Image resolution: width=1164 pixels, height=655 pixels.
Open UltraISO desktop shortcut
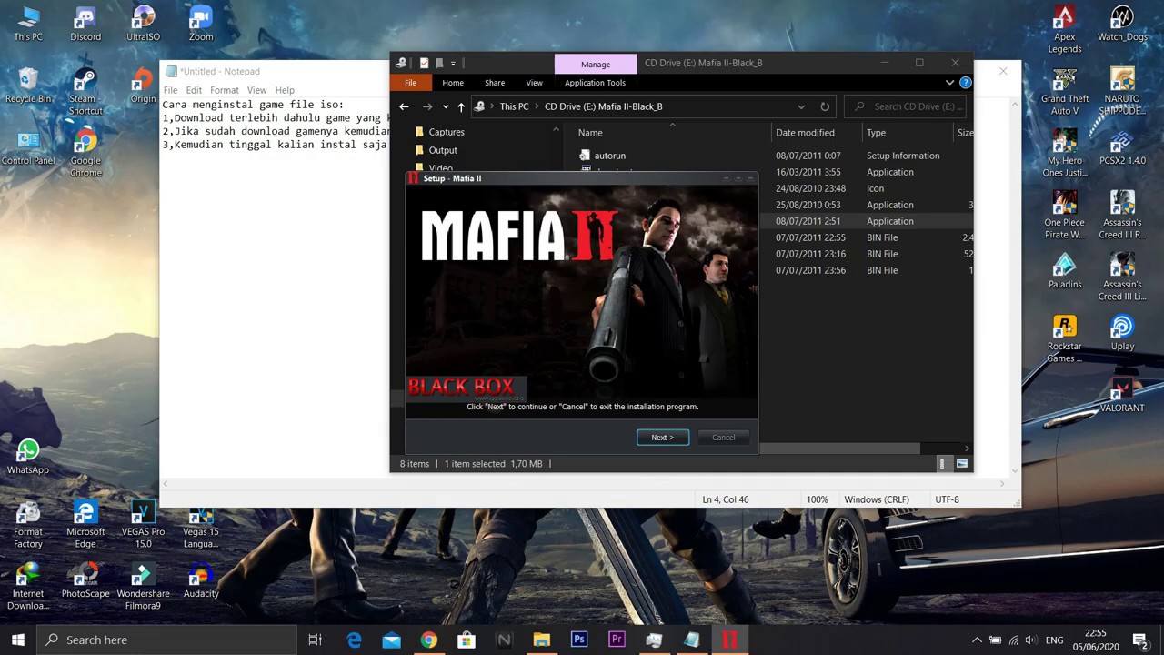[143, 25]
